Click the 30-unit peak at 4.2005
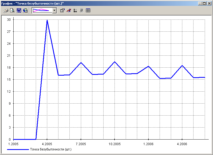This screenshot has width=213, height=155. point(47,20)
